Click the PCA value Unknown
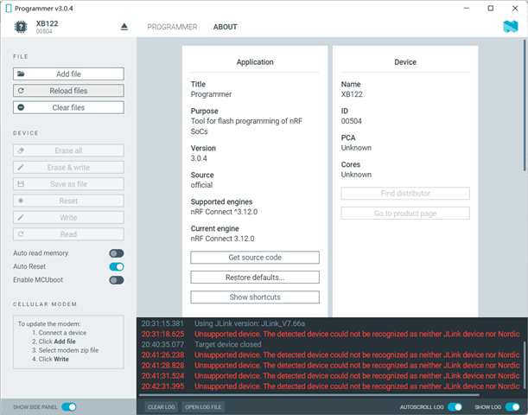This screenshot has height=415, width=528. [356, 148]
